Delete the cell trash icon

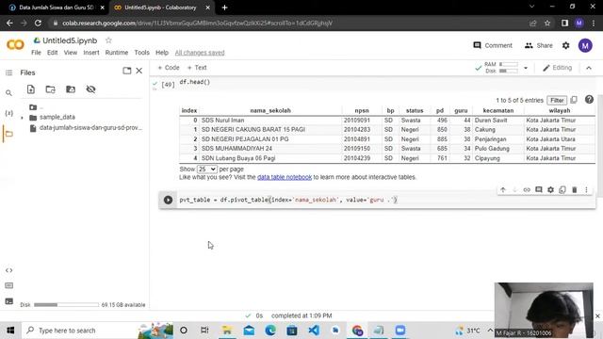(x=575, y=189)
